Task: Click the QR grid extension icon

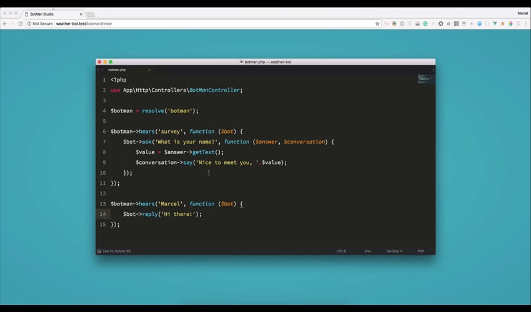Action: pyautogui.click(x=456, y=24)
